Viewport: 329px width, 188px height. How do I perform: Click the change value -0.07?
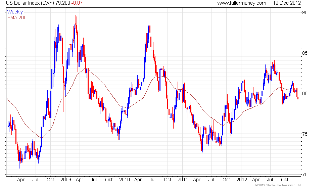click(x=77, y=3)
